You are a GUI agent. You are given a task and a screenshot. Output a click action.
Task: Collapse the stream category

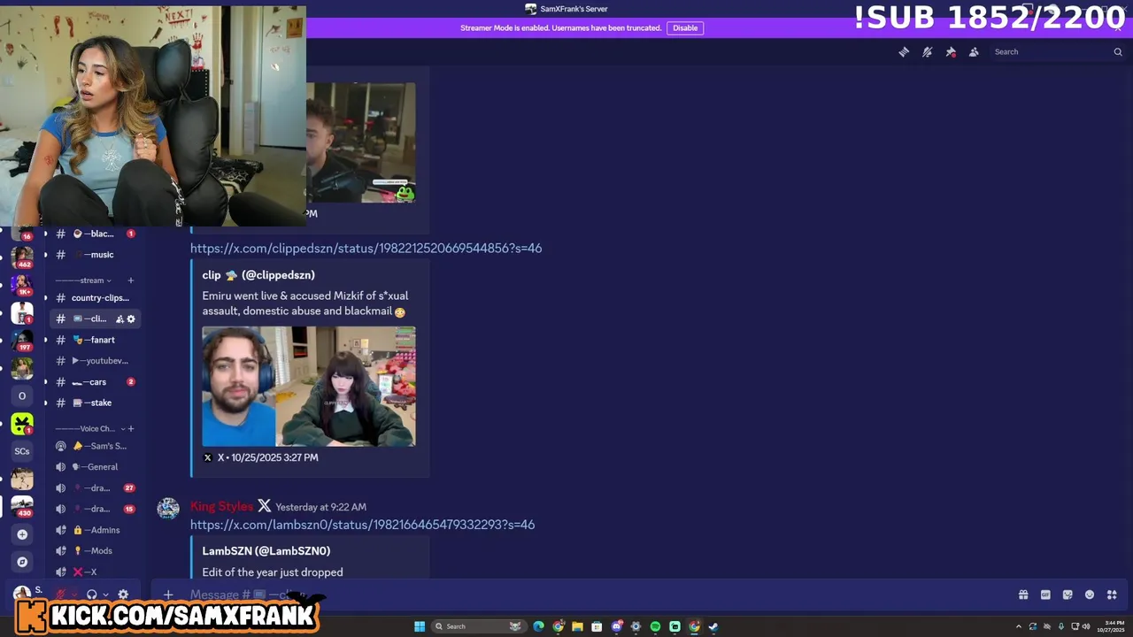click(83, 280)
